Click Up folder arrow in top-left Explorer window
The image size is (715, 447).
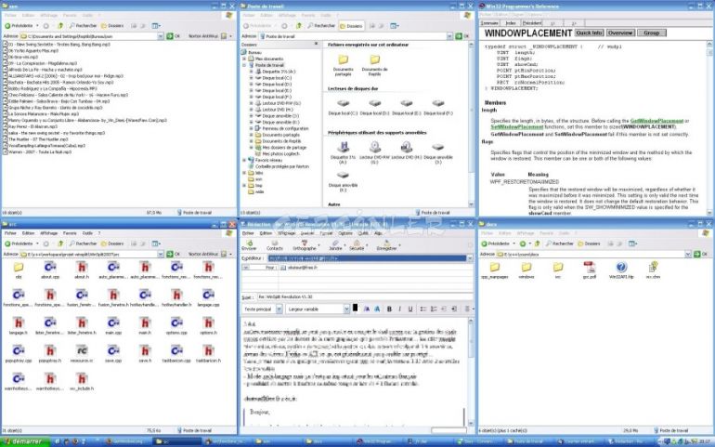tap(59, 26)
